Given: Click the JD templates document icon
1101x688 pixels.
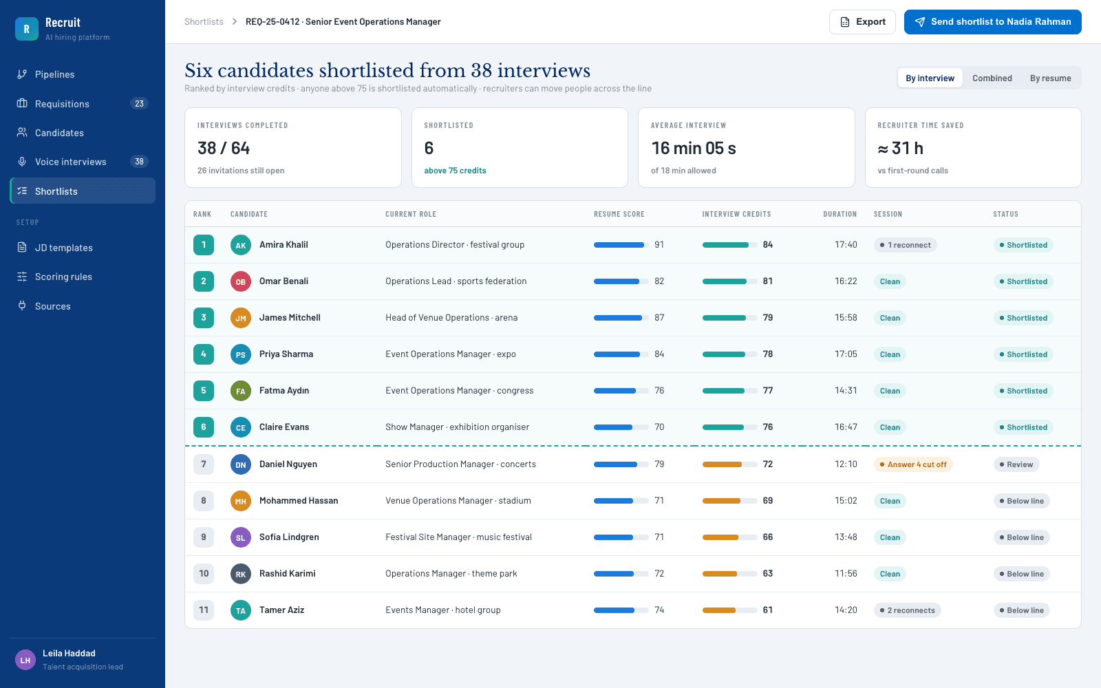Looking at the screenshot, I should (22, 247).
